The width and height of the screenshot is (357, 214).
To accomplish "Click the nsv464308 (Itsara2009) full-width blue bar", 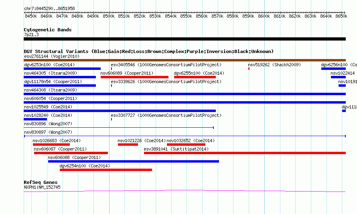I will 185,94.
